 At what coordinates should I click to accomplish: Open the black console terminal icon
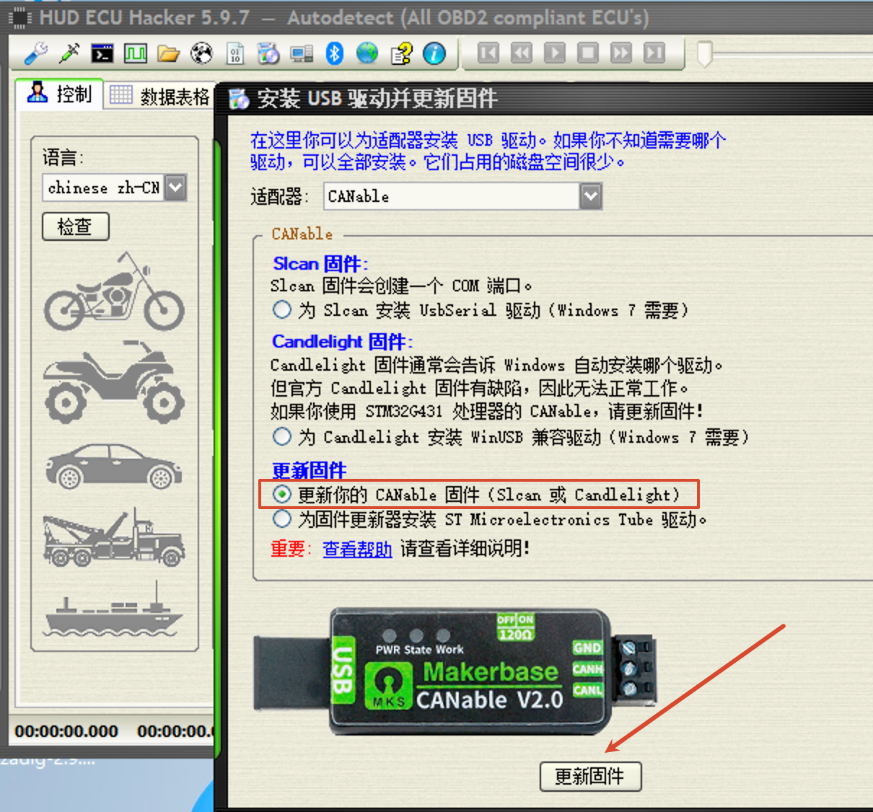(x=102, y=53)
